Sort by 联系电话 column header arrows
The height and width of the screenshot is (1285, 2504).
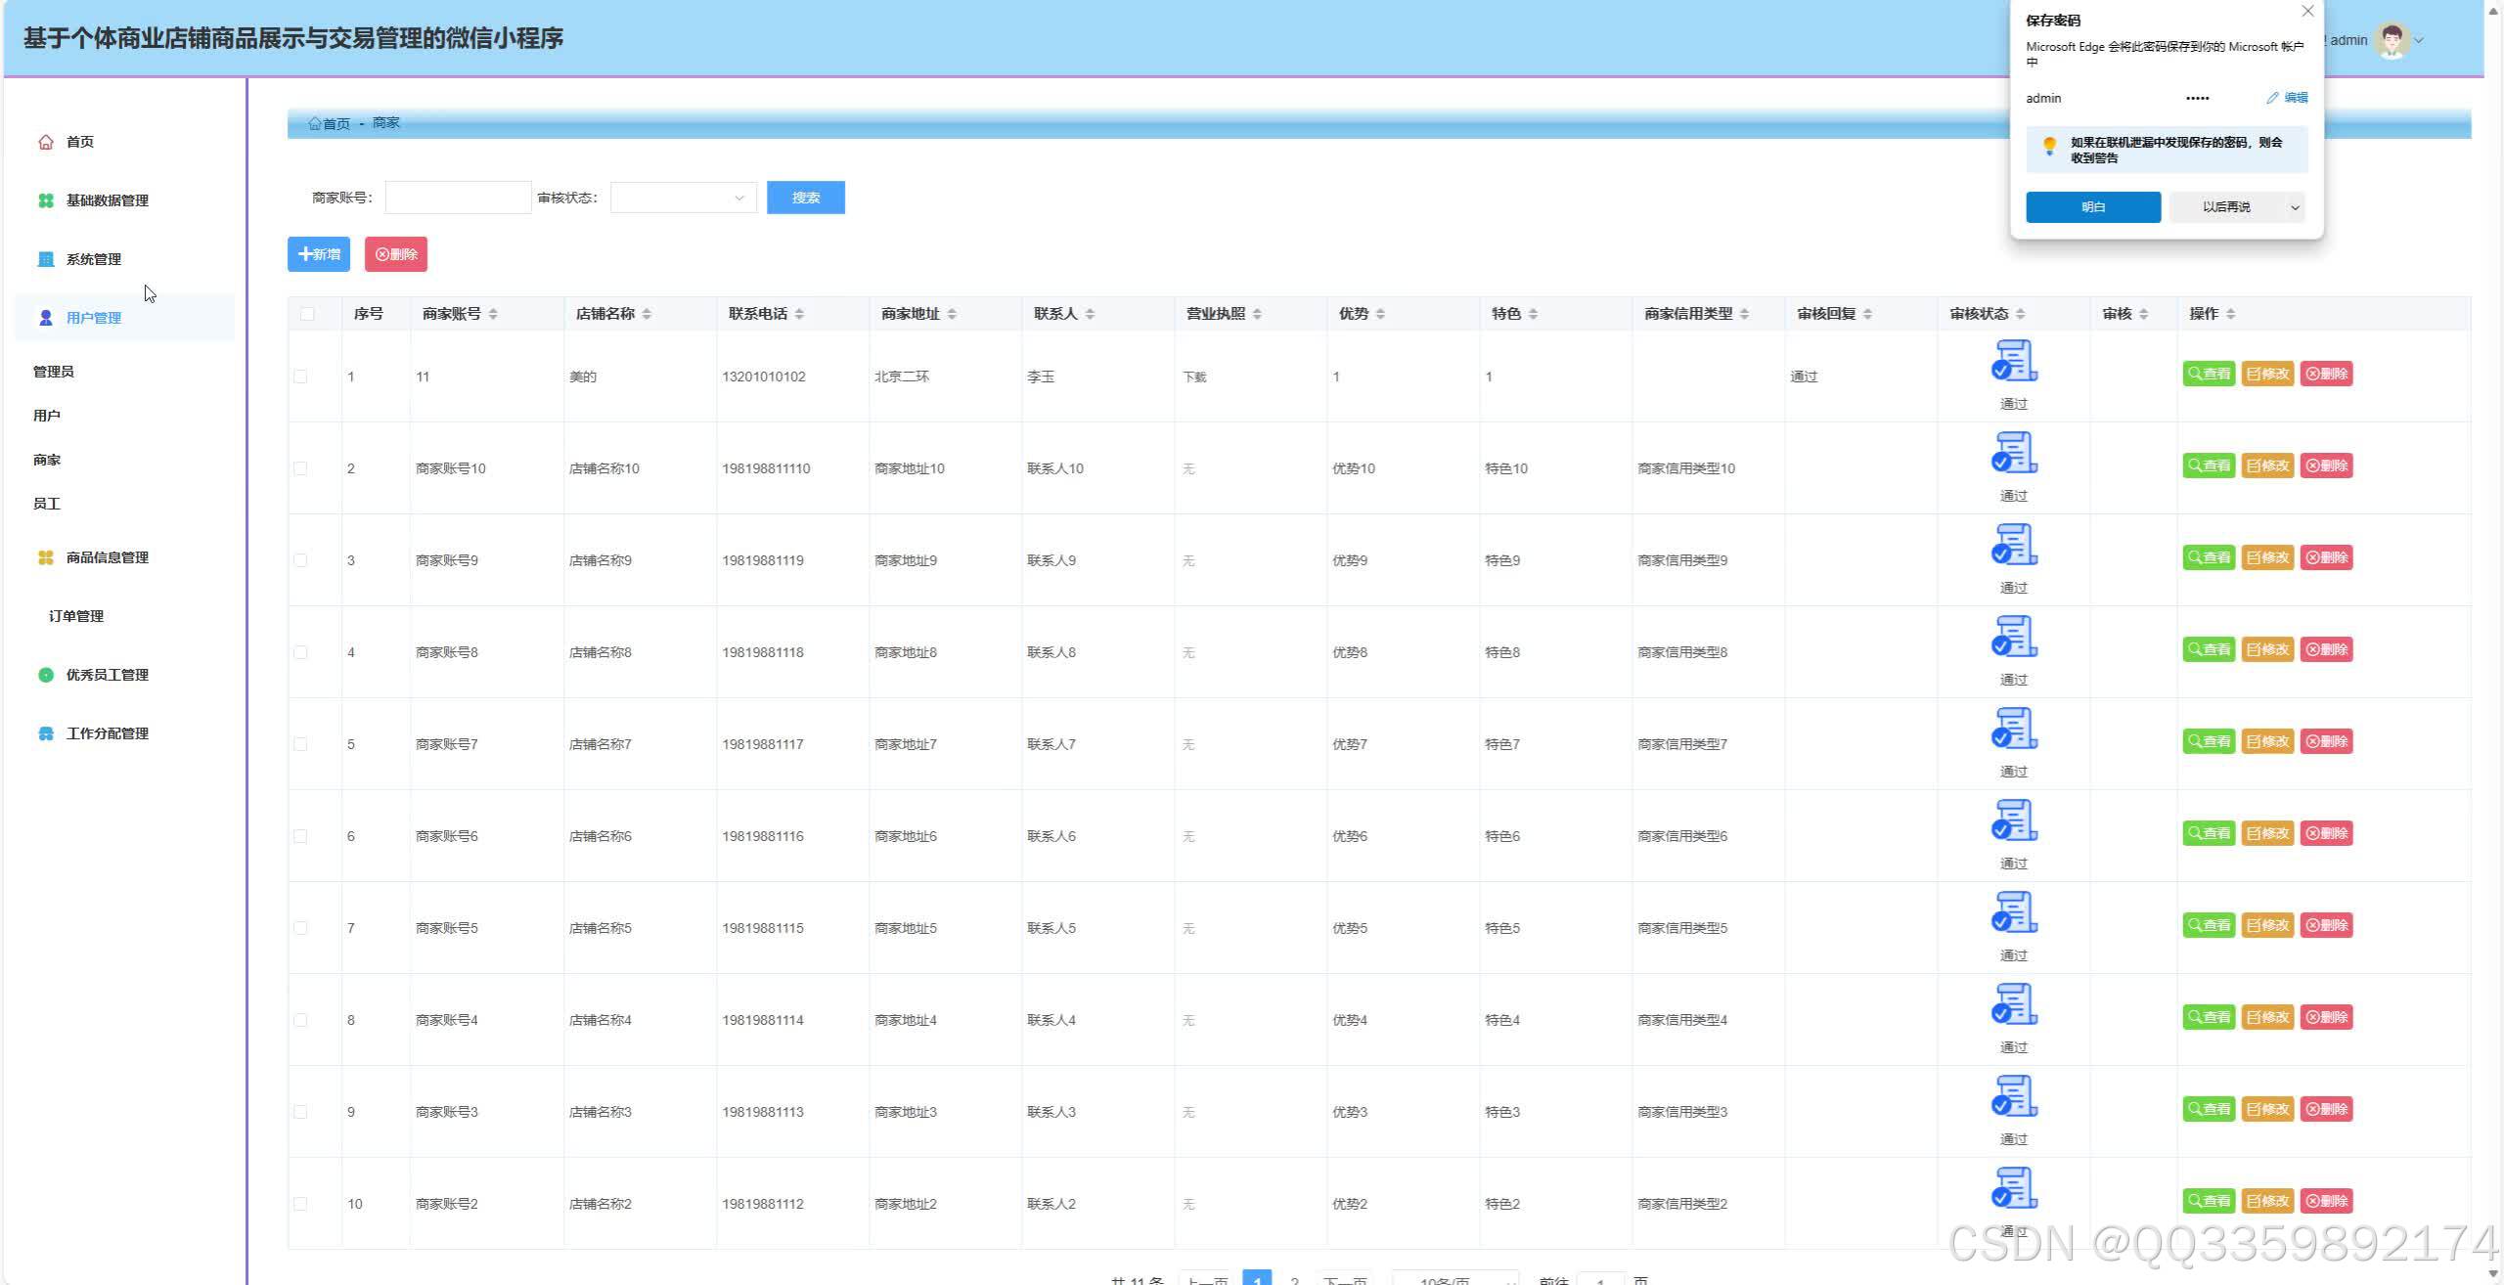coord(799,314)
